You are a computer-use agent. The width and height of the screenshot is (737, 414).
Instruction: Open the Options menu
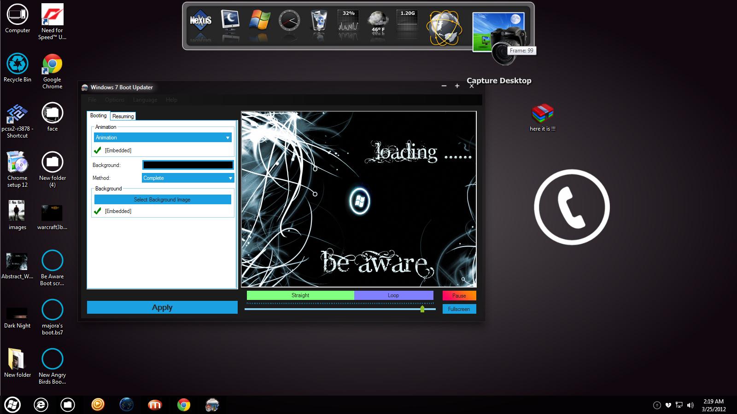[115, 100]
